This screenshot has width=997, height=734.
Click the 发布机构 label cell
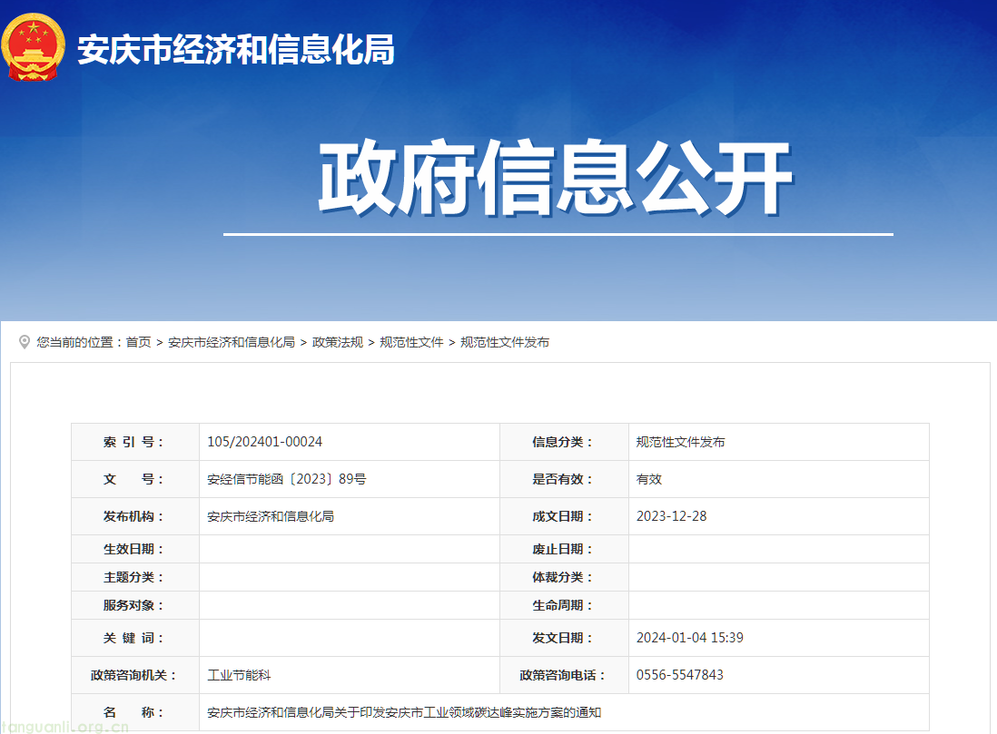pyautogui.click(x=135, y=516)
